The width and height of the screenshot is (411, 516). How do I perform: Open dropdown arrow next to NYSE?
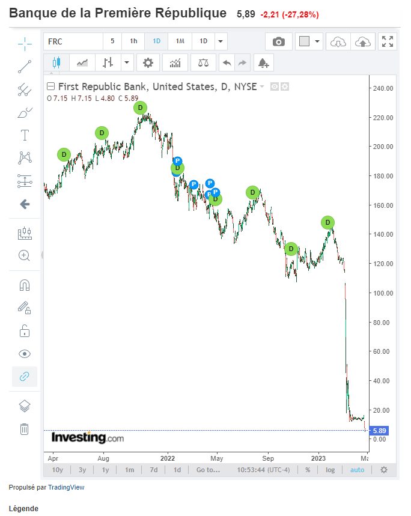[262, 87]
